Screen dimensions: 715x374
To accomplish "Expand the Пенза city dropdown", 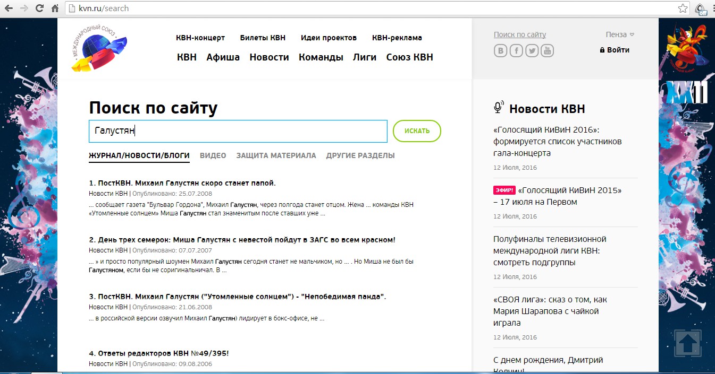I will (x=620, y=34).
